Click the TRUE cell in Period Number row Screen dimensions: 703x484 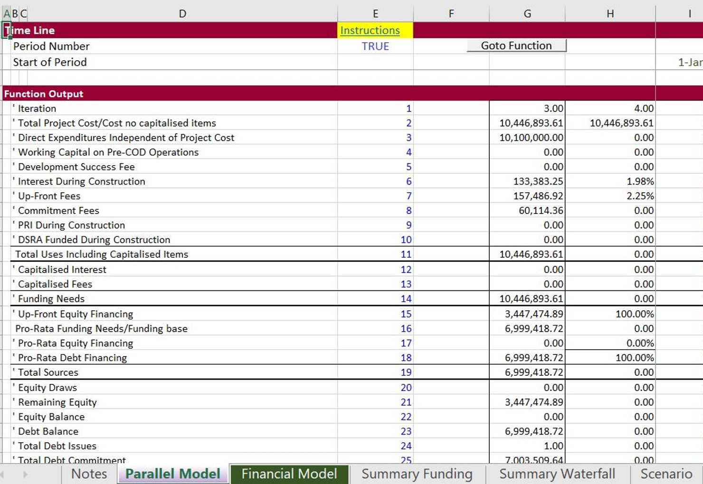[375, 46]
